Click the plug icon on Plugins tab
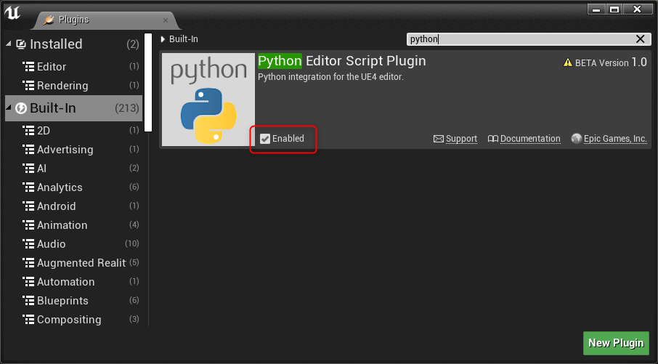658x364 pixels. point(49,20)
